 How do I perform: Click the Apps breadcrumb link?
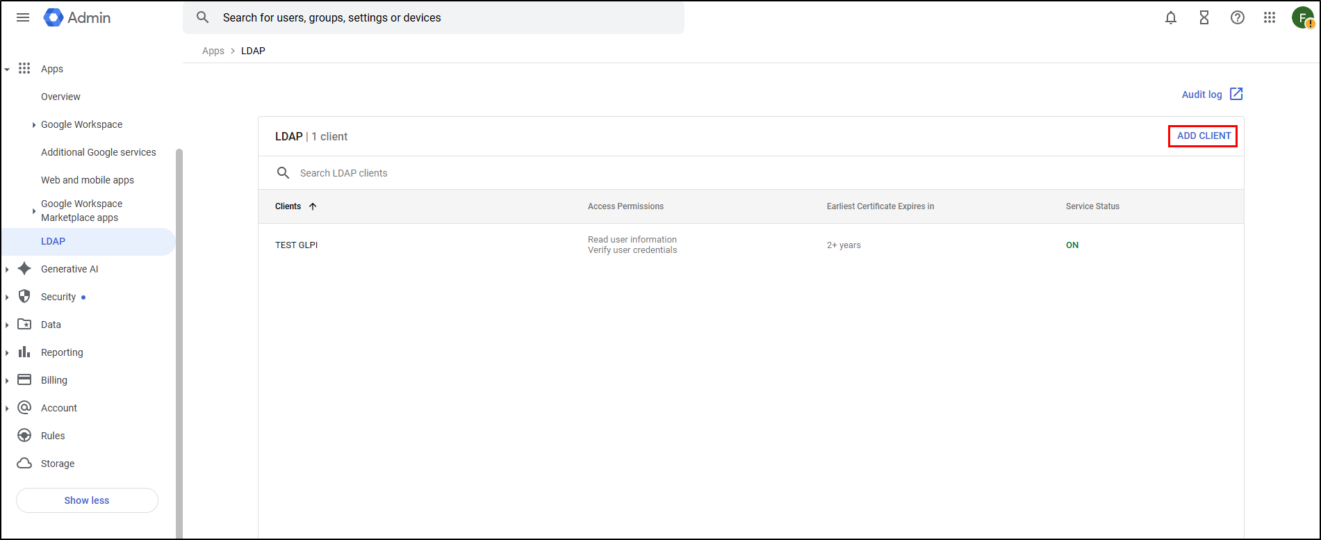[213, 51]
